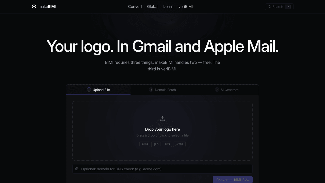Click 'Drop your logo here' upload area
This screenshot has height=183, width=325.
pos(162,131)
